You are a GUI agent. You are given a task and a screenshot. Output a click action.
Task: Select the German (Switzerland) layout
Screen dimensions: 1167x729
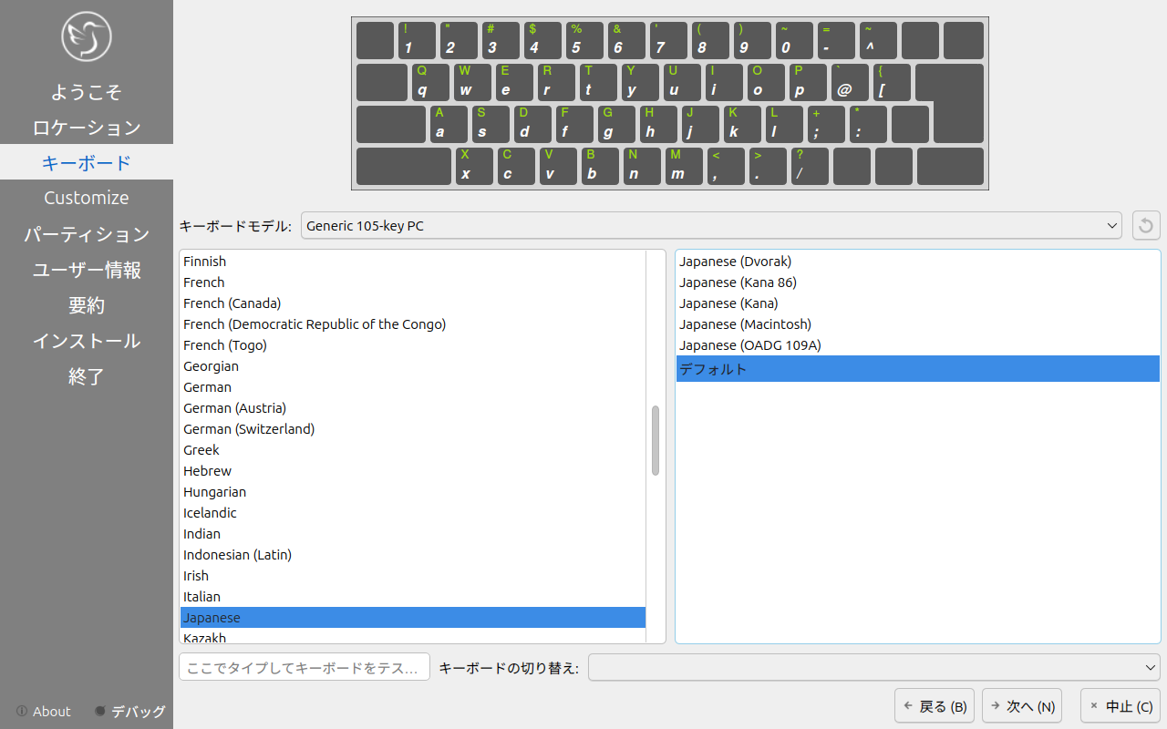click(413, 429)
